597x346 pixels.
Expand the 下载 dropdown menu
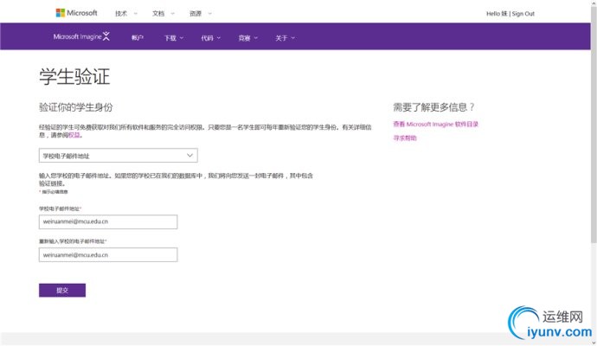[174, 38]
